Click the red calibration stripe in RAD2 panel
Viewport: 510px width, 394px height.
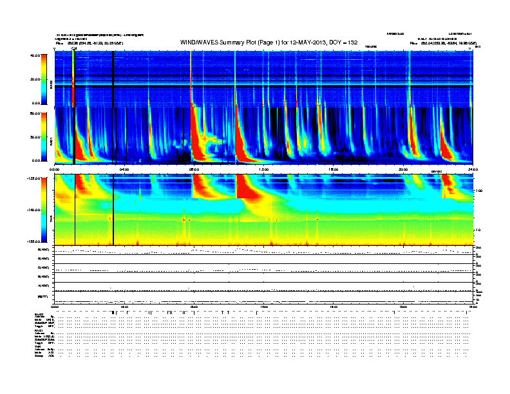pyautogui.click(x=73, y=79)
